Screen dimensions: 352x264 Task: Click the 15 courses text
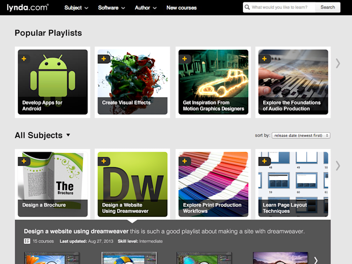tap(43, 241)
